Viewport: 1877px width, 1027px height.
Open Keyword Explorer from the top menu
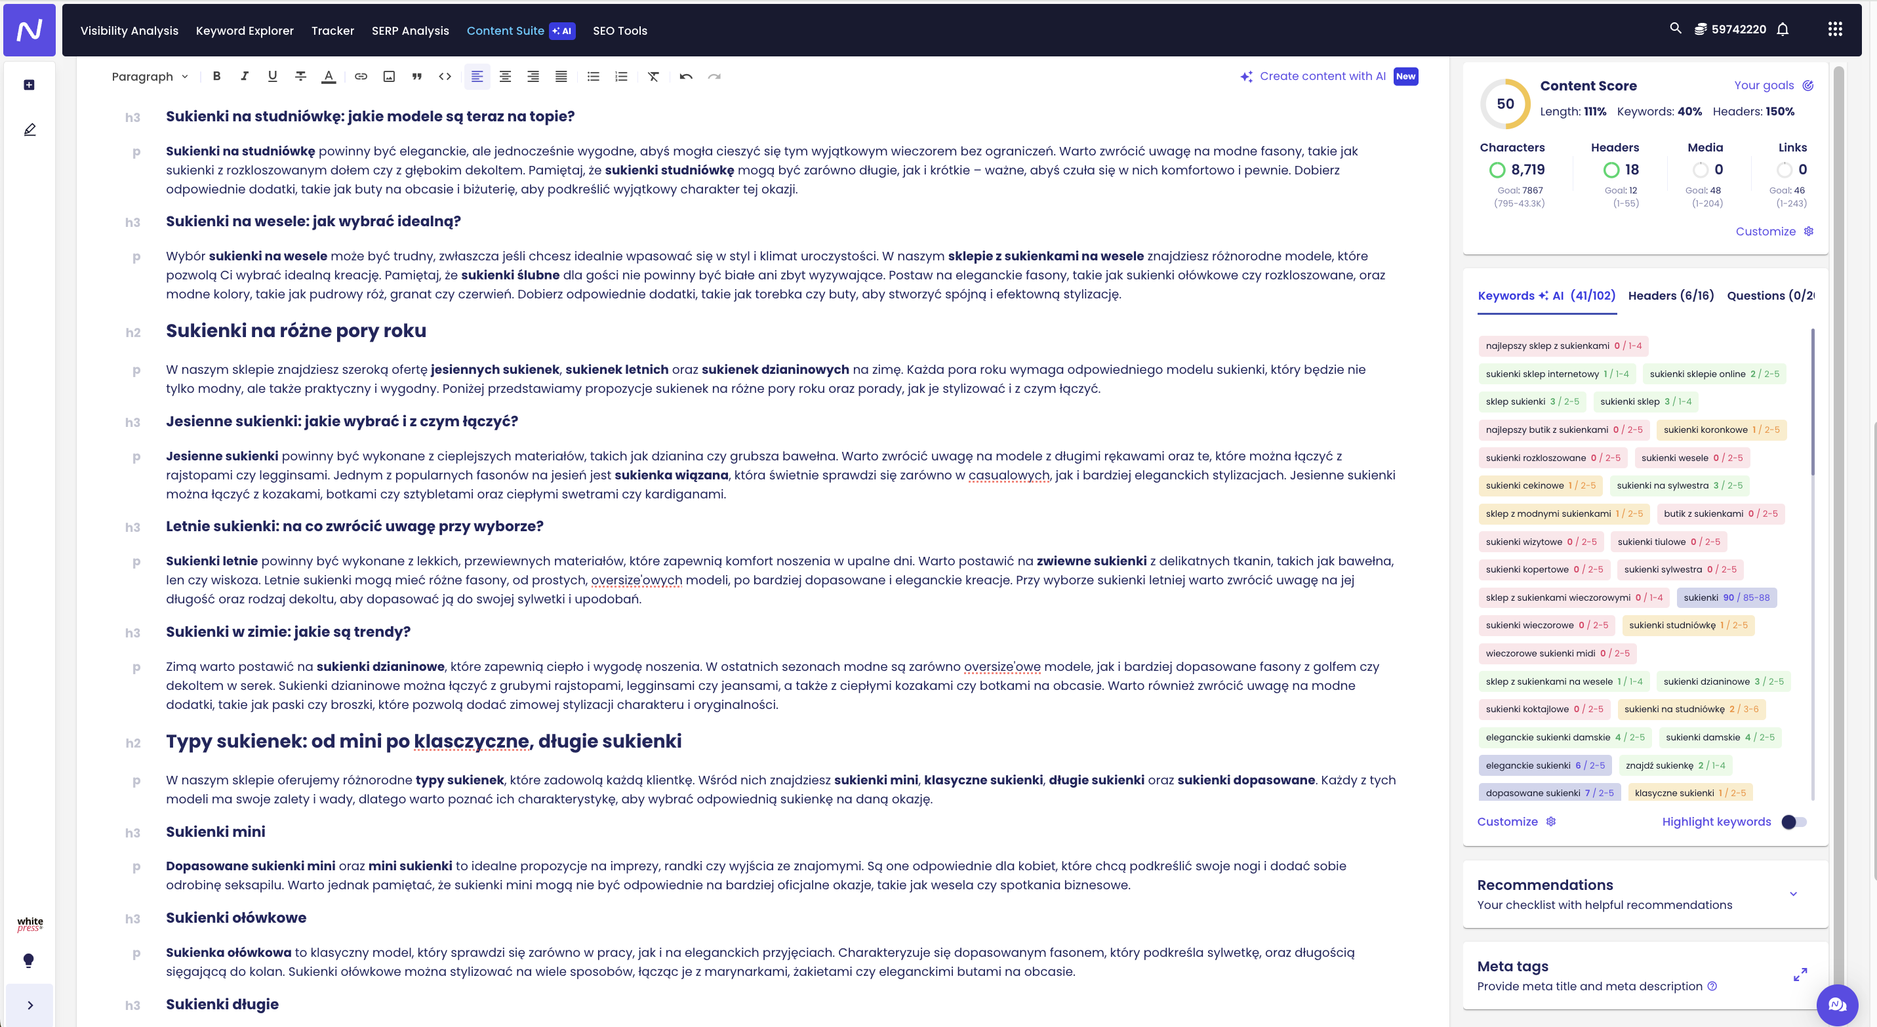click(x=245, y=30)
